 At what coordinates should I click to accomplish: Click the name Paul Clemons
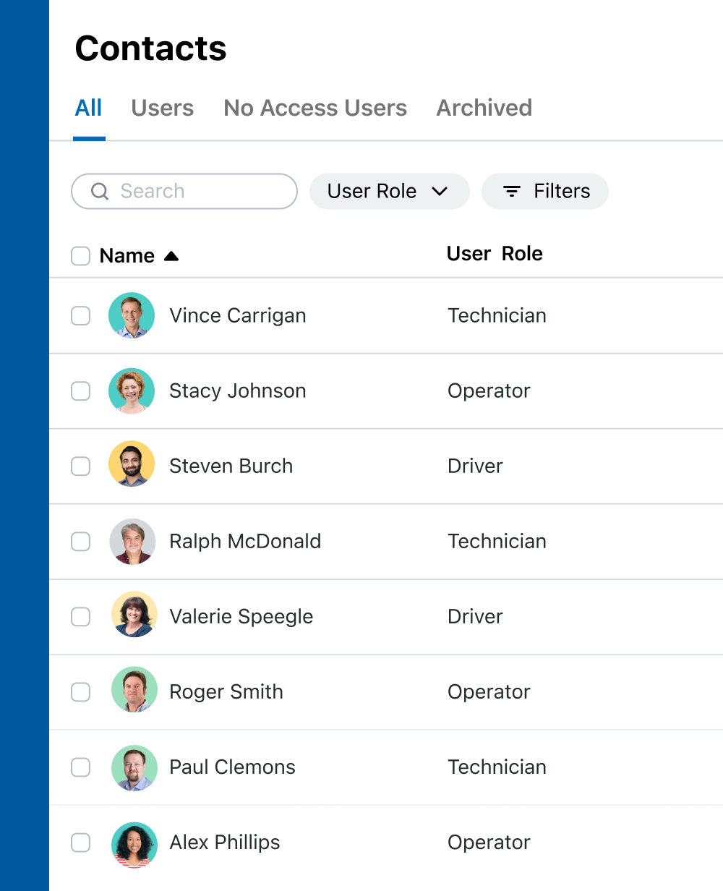point(232,767)
